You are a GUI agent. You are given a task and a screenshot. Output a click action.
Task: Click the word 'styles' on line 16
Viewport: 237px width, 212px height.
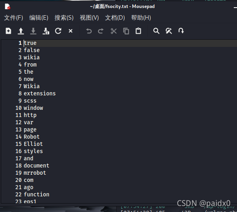(33, 151)
